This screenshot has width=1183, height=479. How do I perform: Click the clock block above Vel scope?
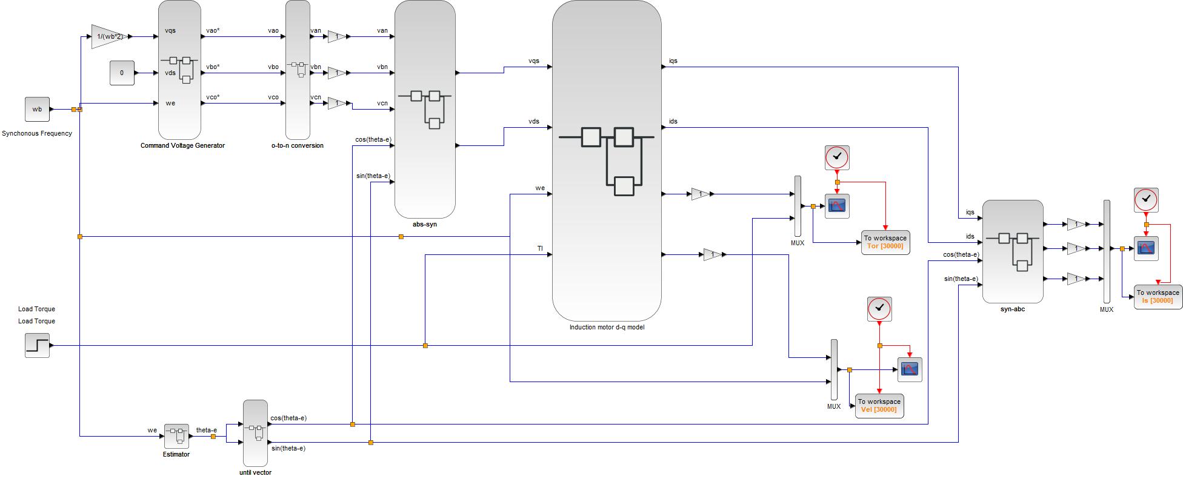click(879, 309)
